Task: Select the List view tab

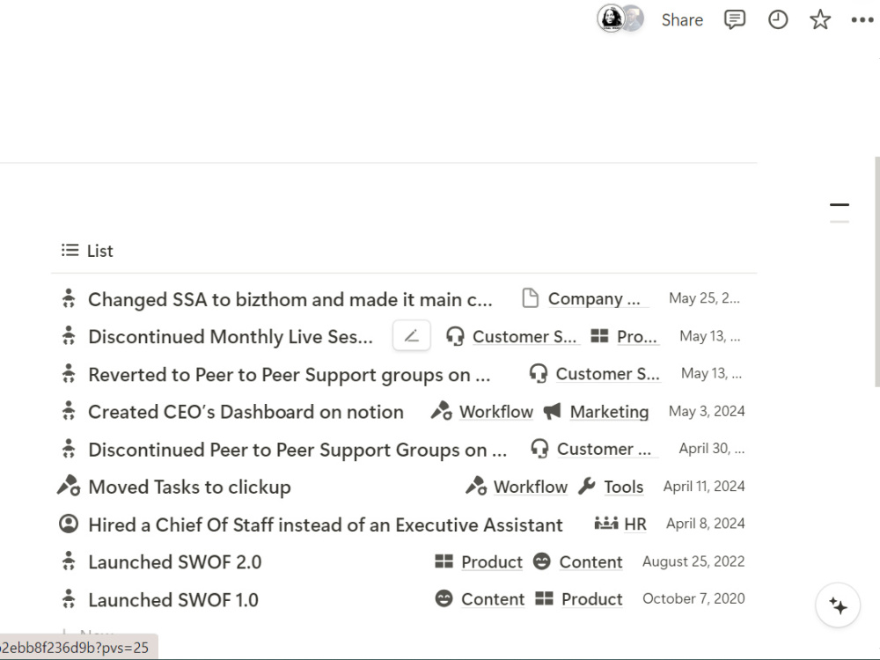Action: [87, 250]
